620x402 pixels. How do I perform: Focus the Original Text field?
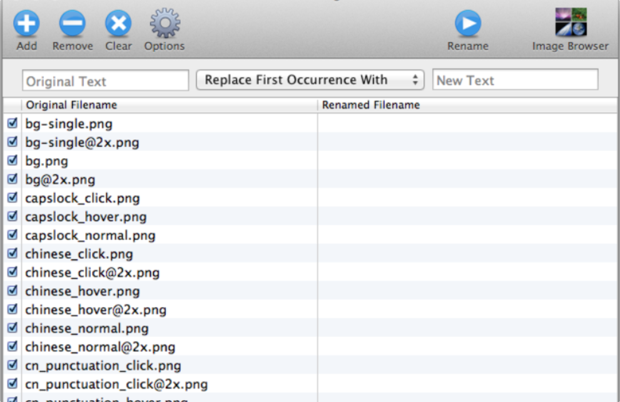pyautogui.click(x=106, y=81)
